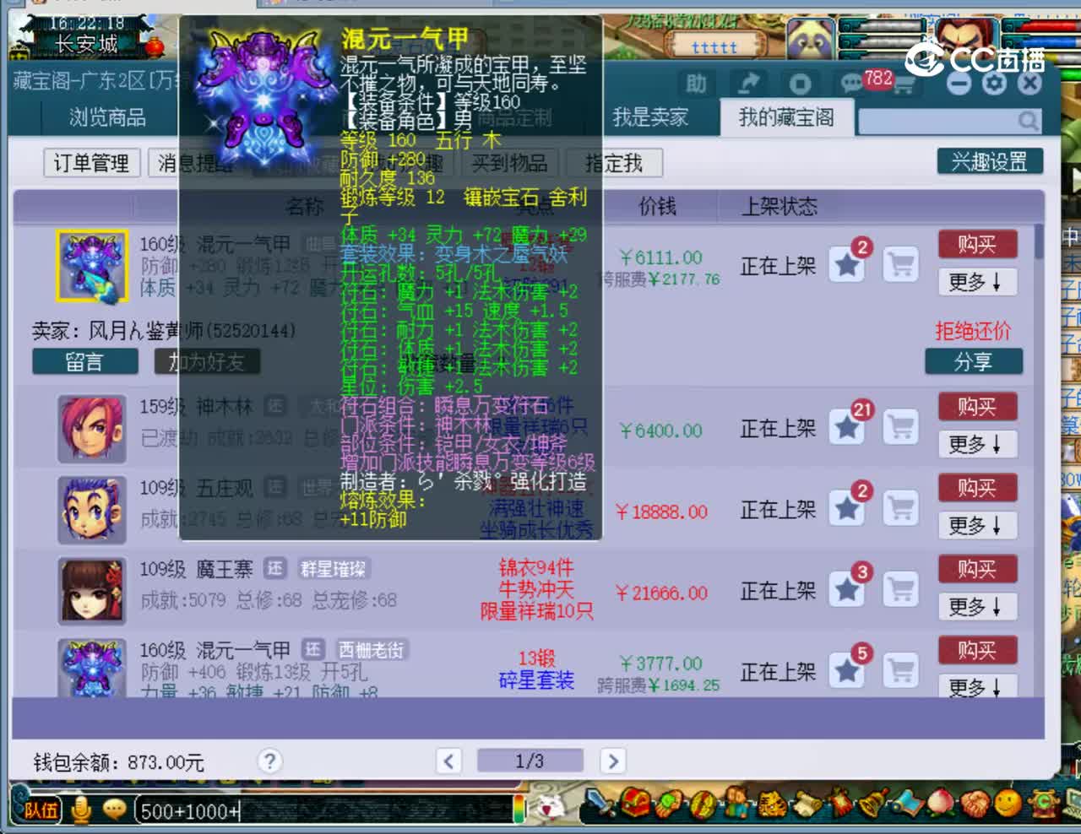This screenshot has width=1081, height=834.
Task: Click the 兴趣设置 button
Action: pyautogui.click(x=990, y=161)
